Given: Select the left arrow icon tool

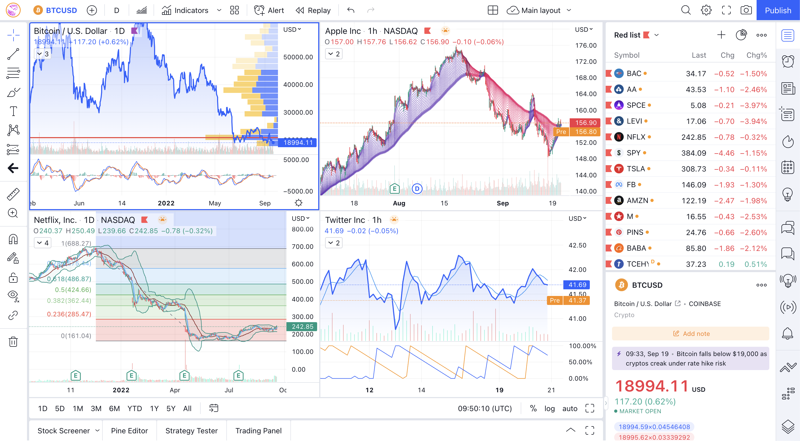Looking at the screenshot, I should point(13,168).
